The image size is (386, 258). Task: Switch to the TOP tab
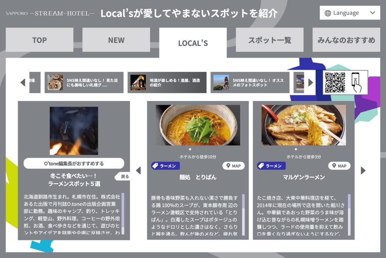click(x=40, y=40)
